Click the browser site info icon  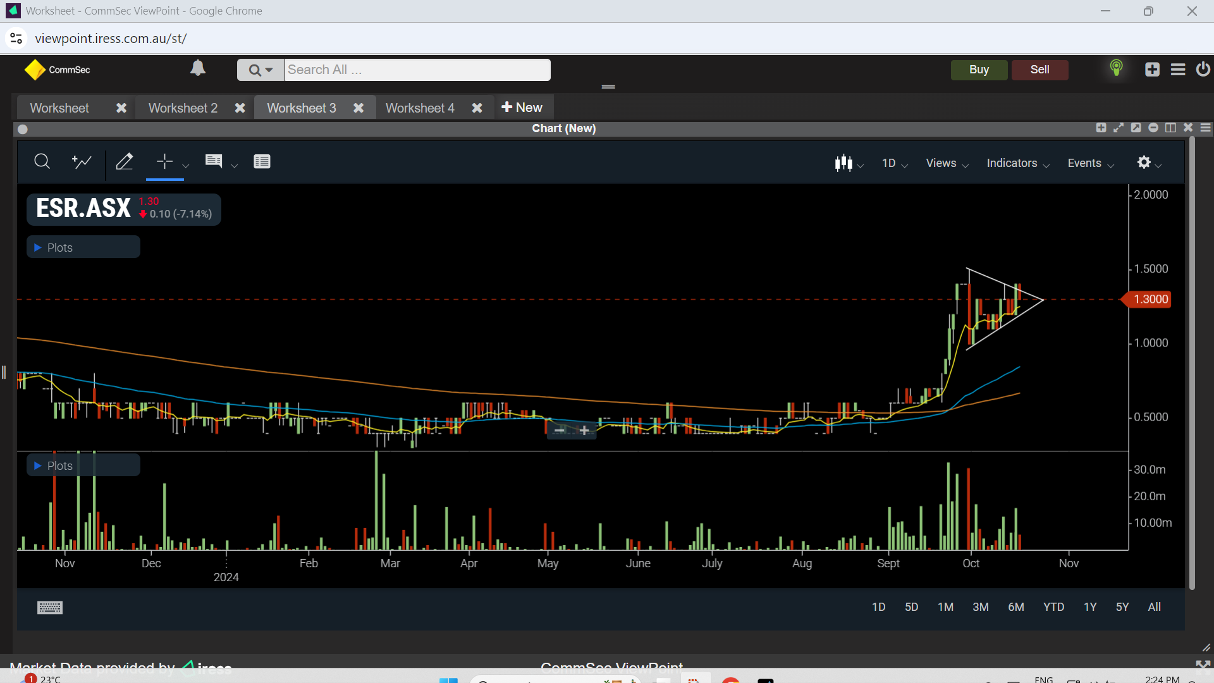tap(16, 39)
